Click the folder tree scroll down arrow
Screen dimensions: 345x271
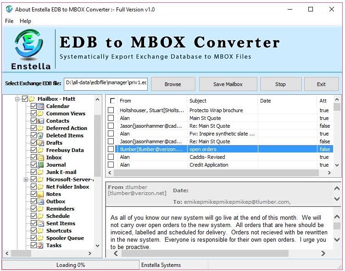point(97,246)
